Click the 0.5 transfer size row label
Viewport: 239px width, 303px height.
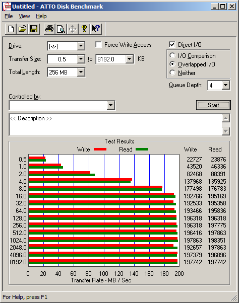coord(23,159)
